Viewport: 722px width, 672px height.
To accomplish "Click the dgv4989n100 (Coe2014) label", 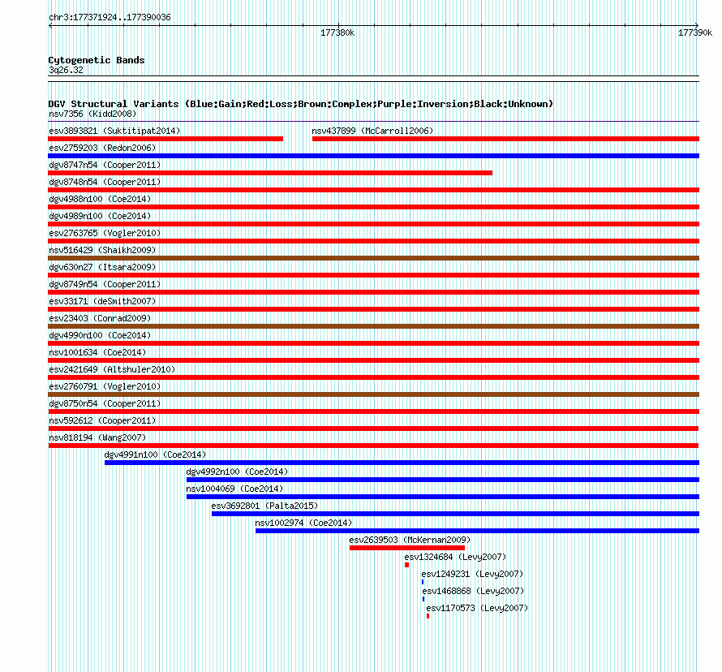I will click(100, 216).
